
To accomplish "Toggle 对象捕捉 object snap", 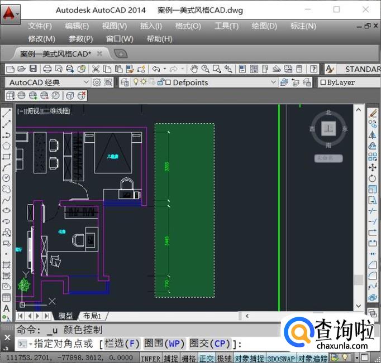I will 249,358.
